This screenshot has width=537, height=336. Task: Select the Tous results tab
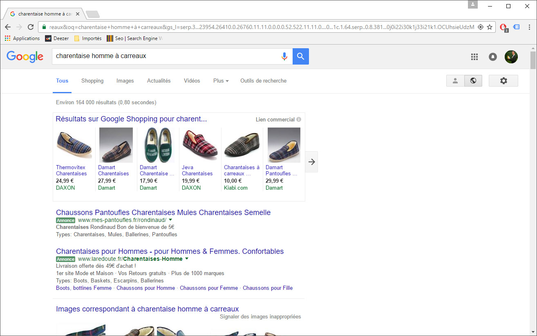tap(62, 81)
